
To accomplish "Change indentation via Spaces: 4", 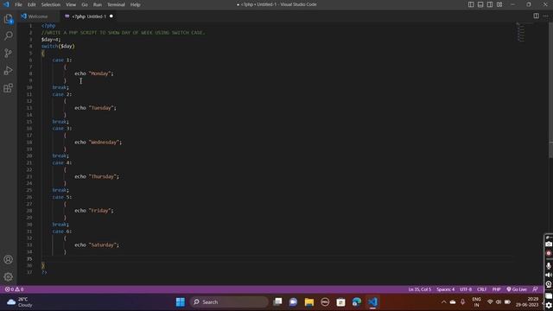I will tap(446, 289).
